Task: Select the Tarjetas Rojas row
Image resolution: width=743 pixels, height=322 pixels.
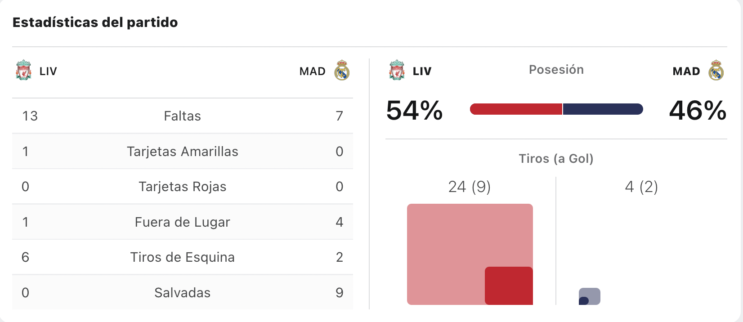Action: point(183,186)
